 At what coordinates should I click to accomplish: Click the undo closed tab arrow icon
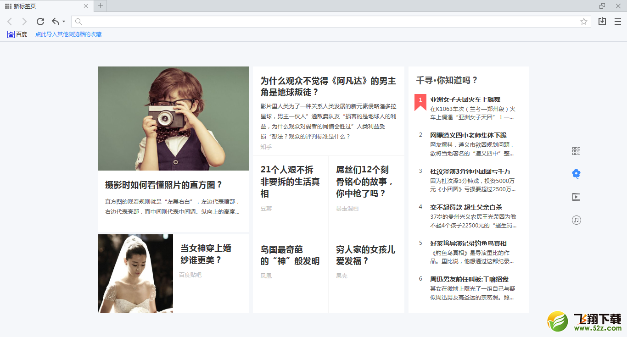tap(56, 22)
